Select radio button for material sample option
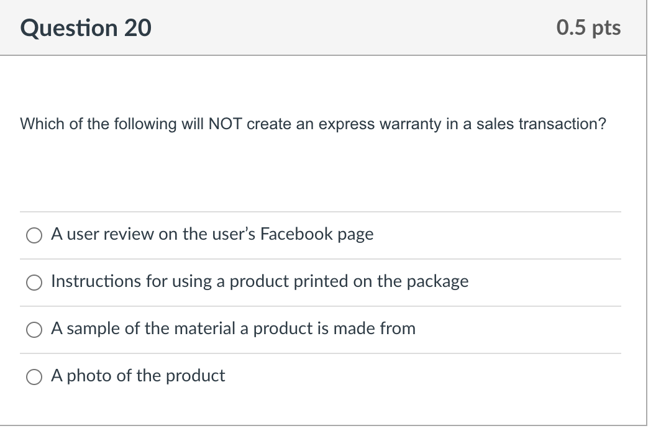 tap(33, 329)
